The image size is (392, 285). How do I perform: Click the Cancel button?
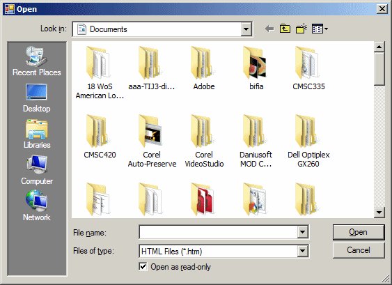pos(359,250)
